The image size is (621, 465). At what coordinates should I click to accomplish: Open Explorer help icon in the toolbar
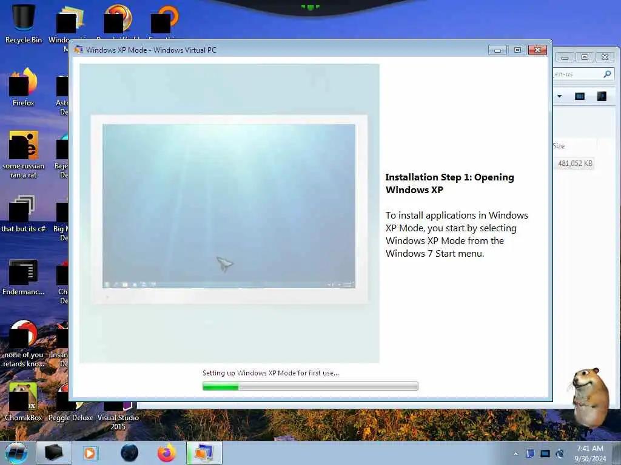tap(601, 96)
